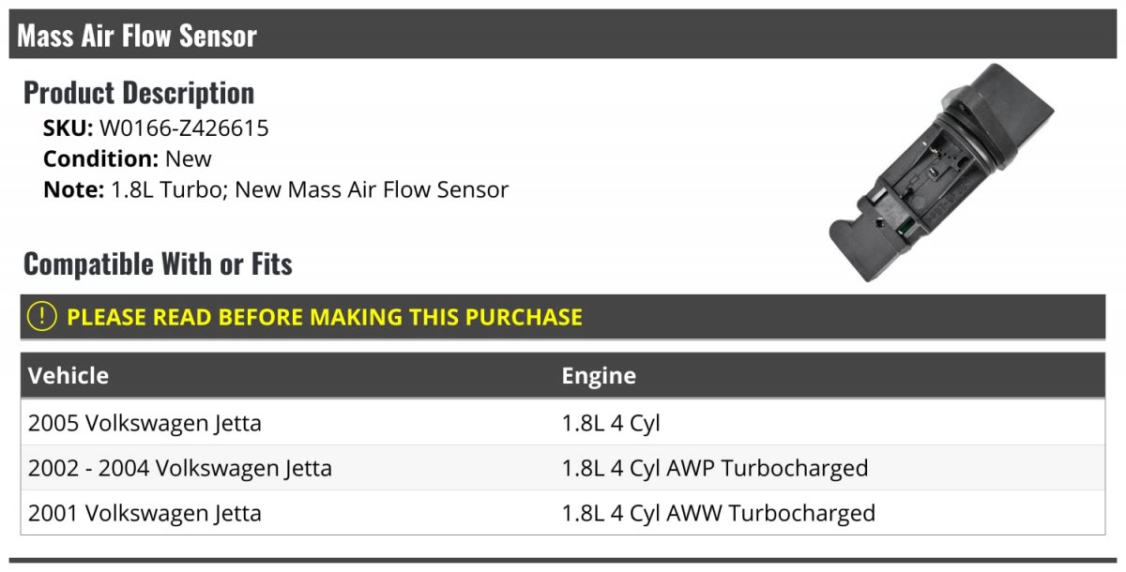This screenshot has height=572, width=1126.
Task: Click the Note label
Action: pos(73,189)
